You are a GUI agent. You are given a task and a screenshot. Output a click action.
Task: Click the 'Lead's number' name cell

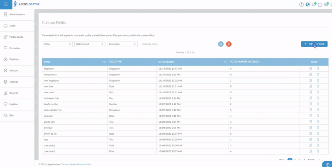pyautogui.click(x=75, y=104)
